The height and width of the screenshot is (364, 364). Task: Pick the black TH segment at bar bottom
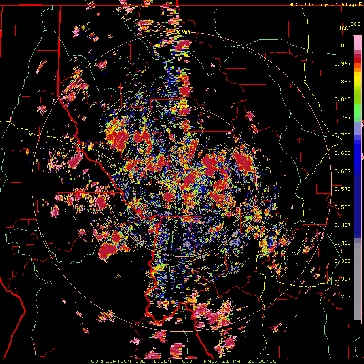pos(357,322)
